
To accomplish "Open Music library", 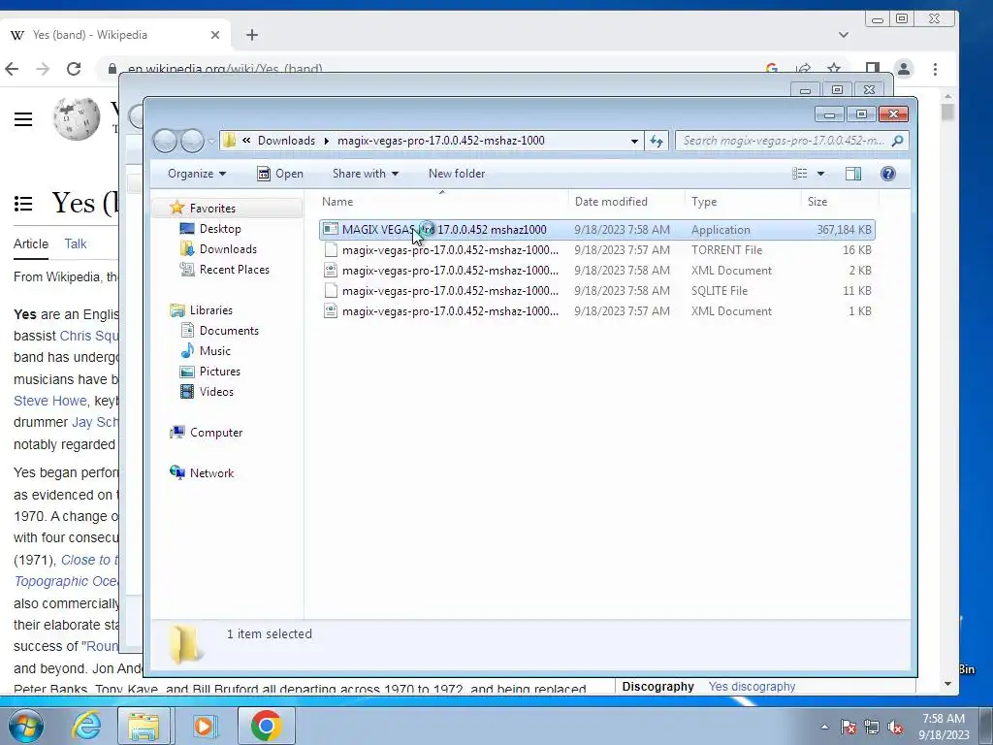I will [x=214, y=350].
